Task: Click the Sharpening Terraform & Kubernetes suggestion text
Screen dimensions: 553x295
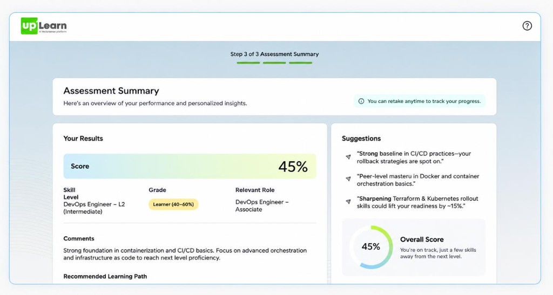Action: click(x=417, y=202)
